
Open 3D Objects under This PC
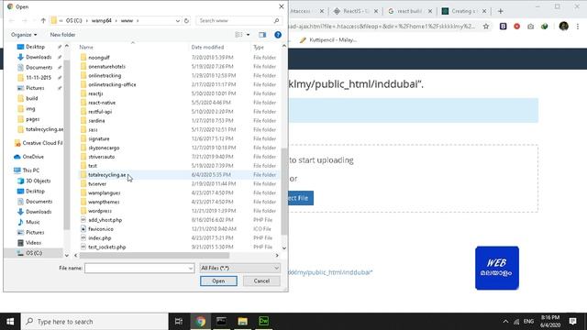pos(38,181)
